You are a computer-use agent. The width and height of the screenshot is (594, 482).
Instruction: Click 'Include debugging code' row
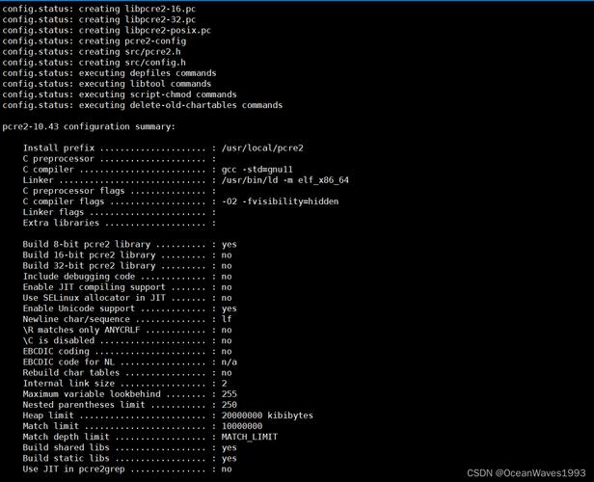(127, 277)
